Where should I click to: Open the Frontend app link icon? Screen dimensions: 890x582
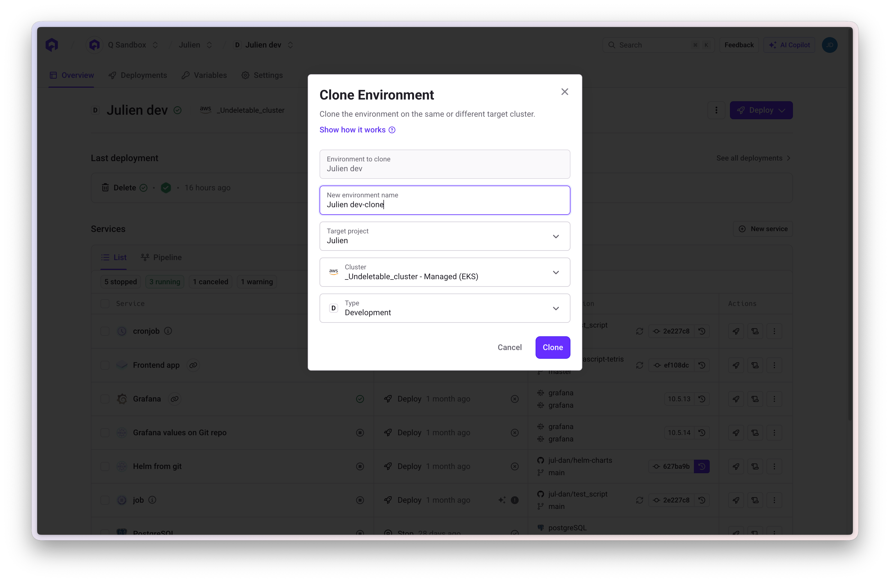pos(193,365)
